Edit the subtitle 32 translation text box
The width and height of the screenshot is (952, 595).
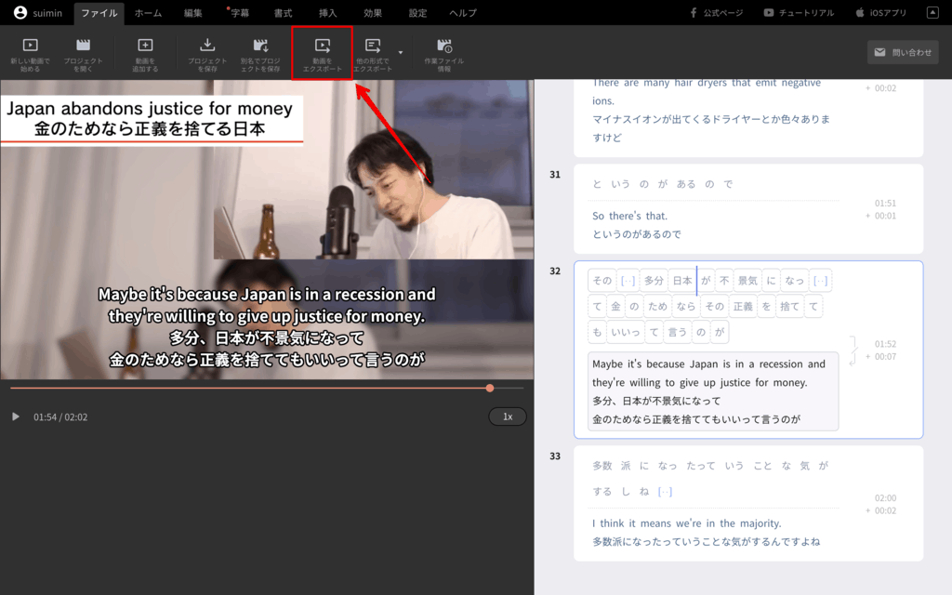pyautogui.click(x=713, y=391)
